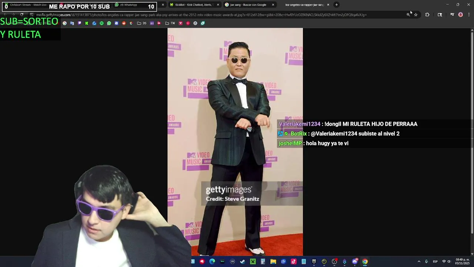Open the Wi-Fi network tray icon

tap(444, 261)
